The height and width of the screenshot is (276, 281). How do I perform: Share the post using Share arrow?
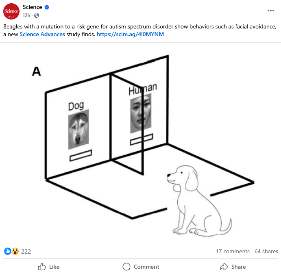(x=233, y=267)
